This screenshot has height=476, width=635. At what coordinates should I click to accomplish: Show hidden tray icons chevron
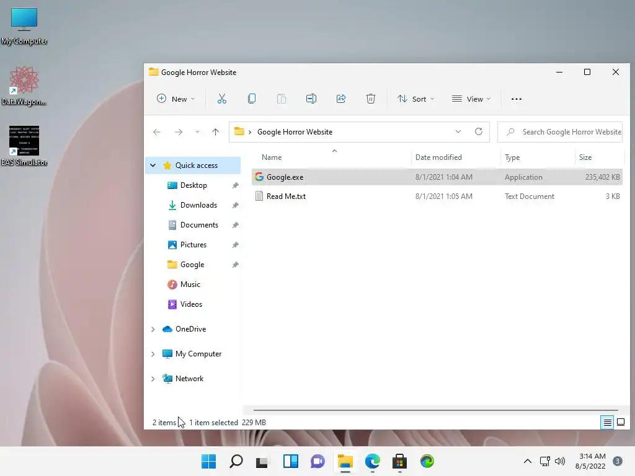528,461
